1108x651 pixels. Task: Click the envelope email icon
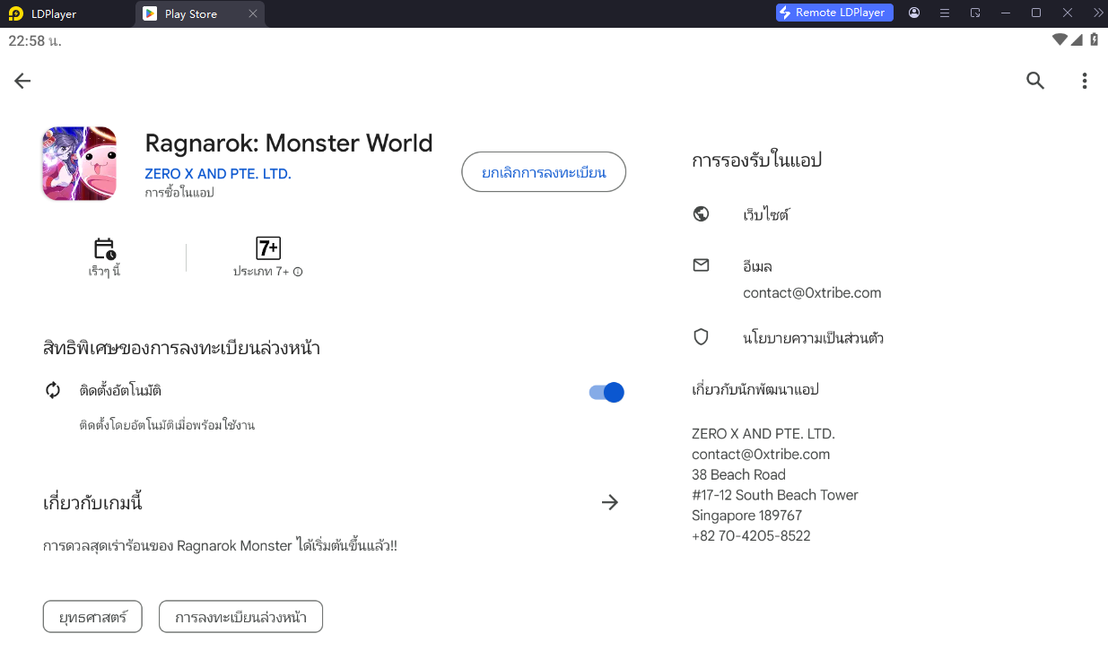[x=702, y=265]
